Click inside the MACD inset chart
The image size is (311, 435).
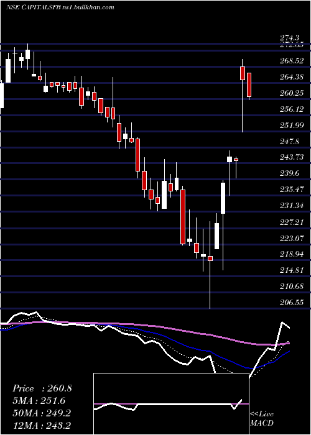[171, 404]
